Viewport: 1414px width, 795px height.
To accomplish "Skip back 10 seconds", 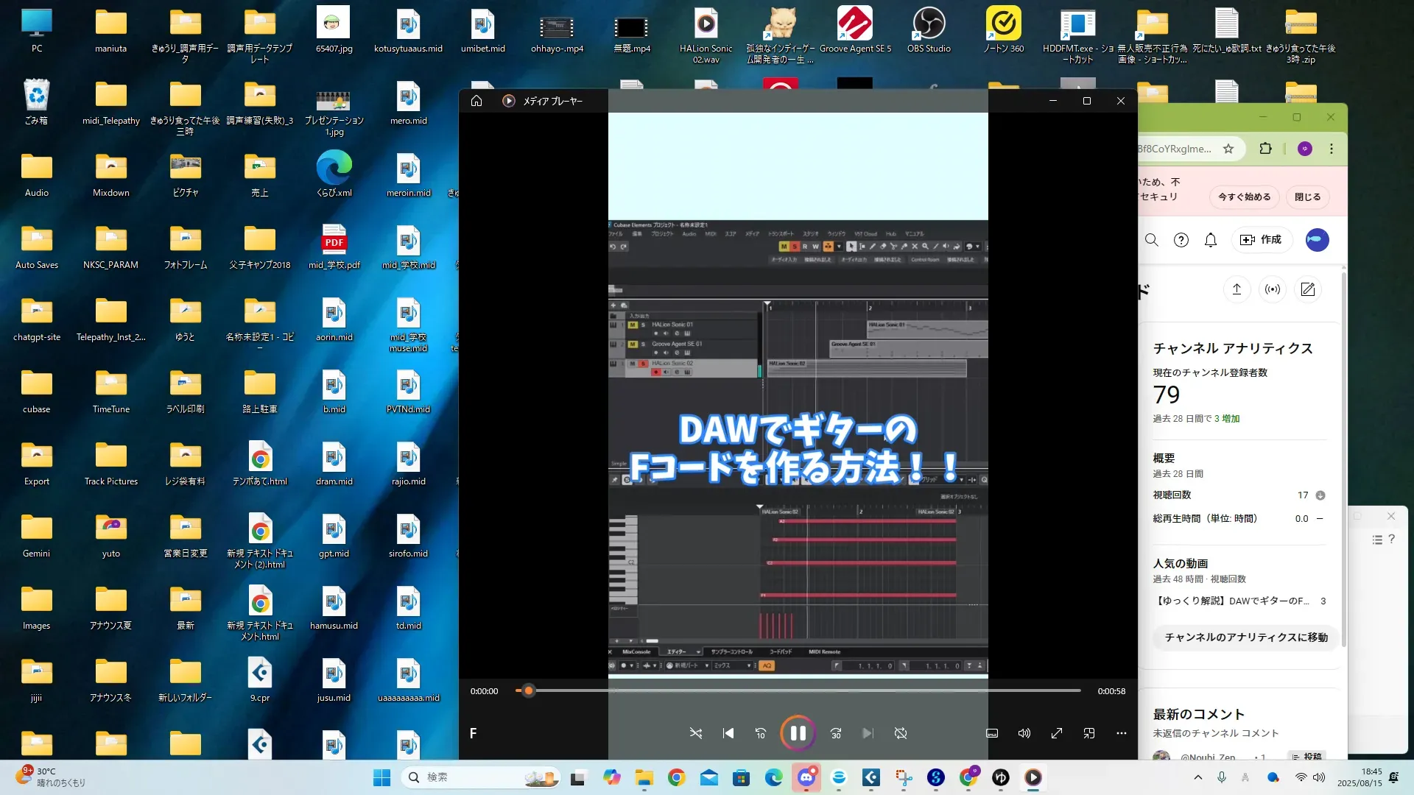I will (x=761, y=733).
